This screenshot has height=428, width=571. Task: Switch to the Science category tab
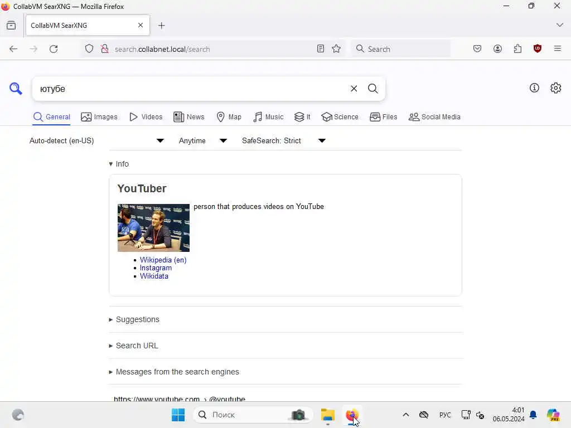click(340, 117)
